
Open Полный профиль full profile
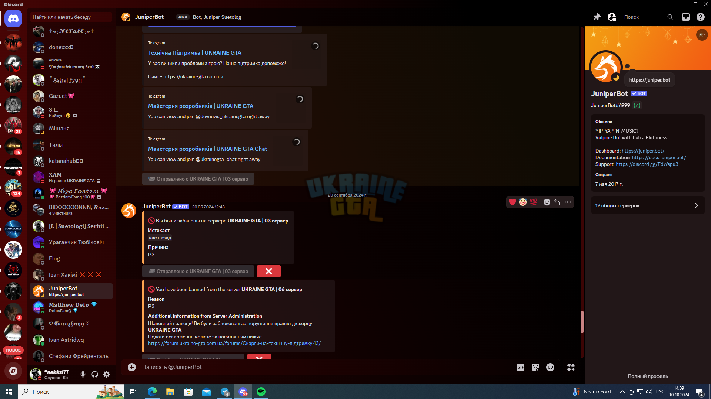tap(648, 376)
